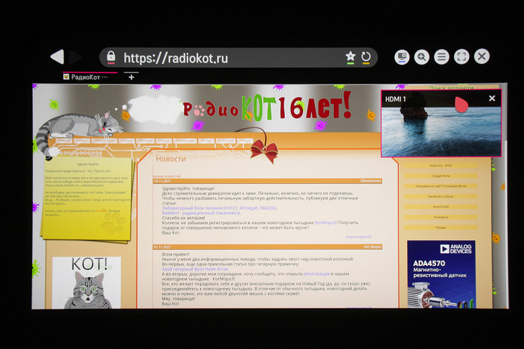Go back with the left arrow

click(57, 57)
